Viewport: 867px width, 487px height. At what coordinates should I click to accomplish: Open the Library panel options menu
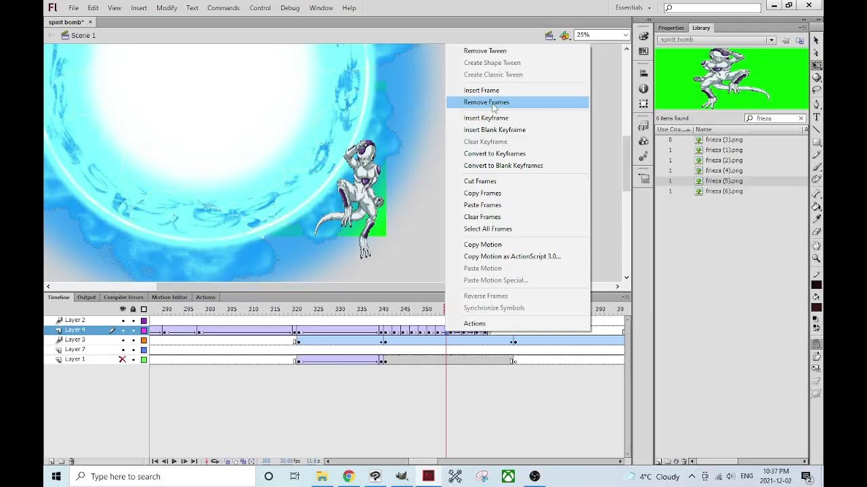[x=803, y=28]
